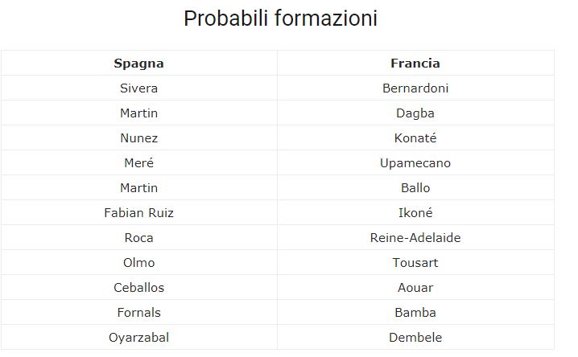Select the Olmo entry

pos(138,263)
